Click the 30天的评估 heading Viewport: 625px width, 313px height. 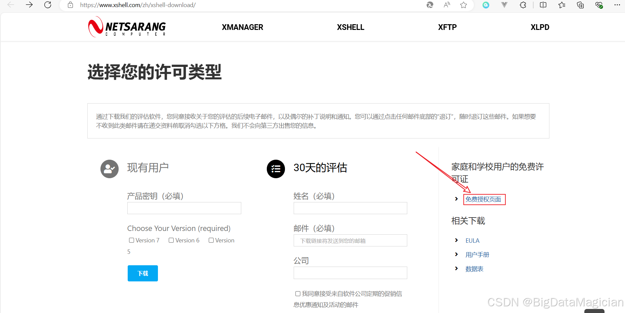pos(320,167)
